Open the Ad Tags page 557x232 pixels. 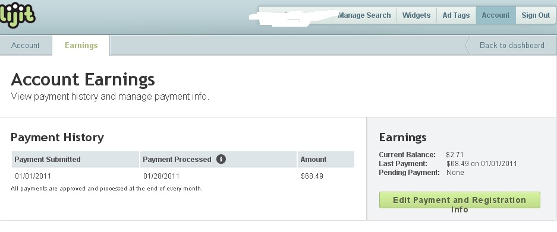[x=456, y=15]
